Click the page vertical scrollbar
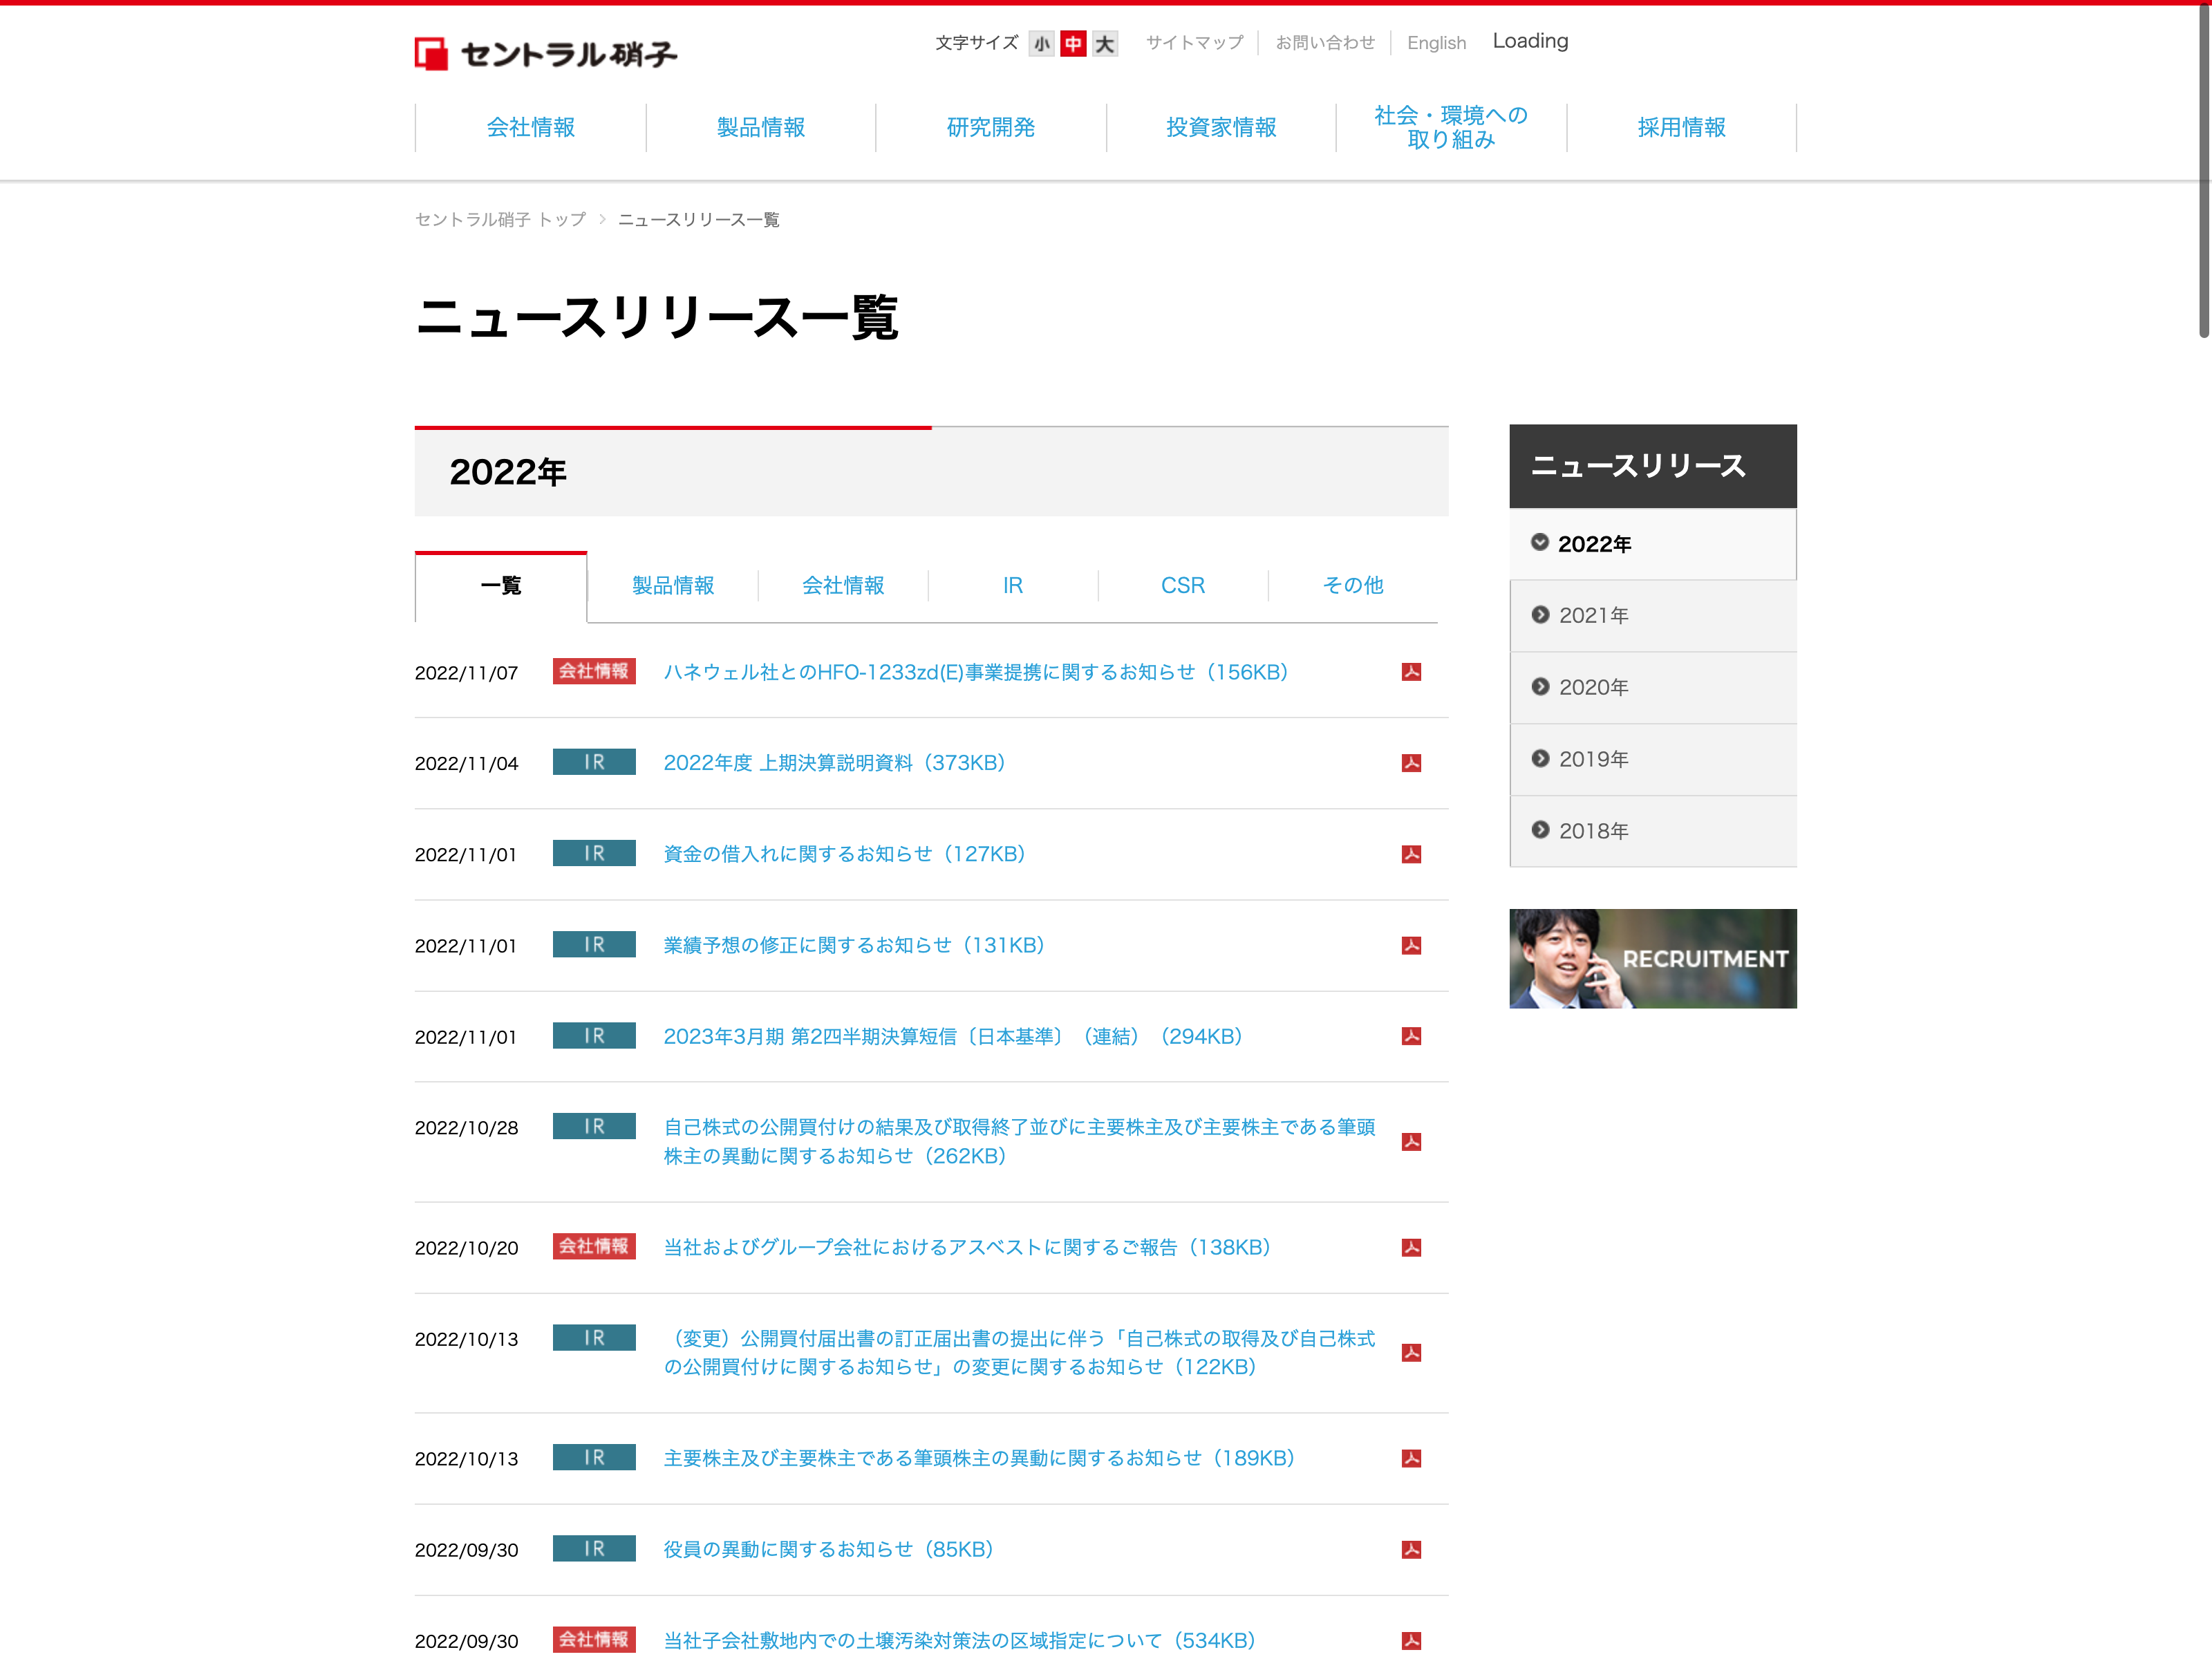The image size is (2212, 1659). 2203,170
